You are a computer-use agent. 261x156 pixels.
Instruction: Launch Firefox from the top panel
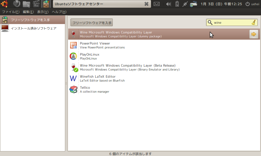17,4
